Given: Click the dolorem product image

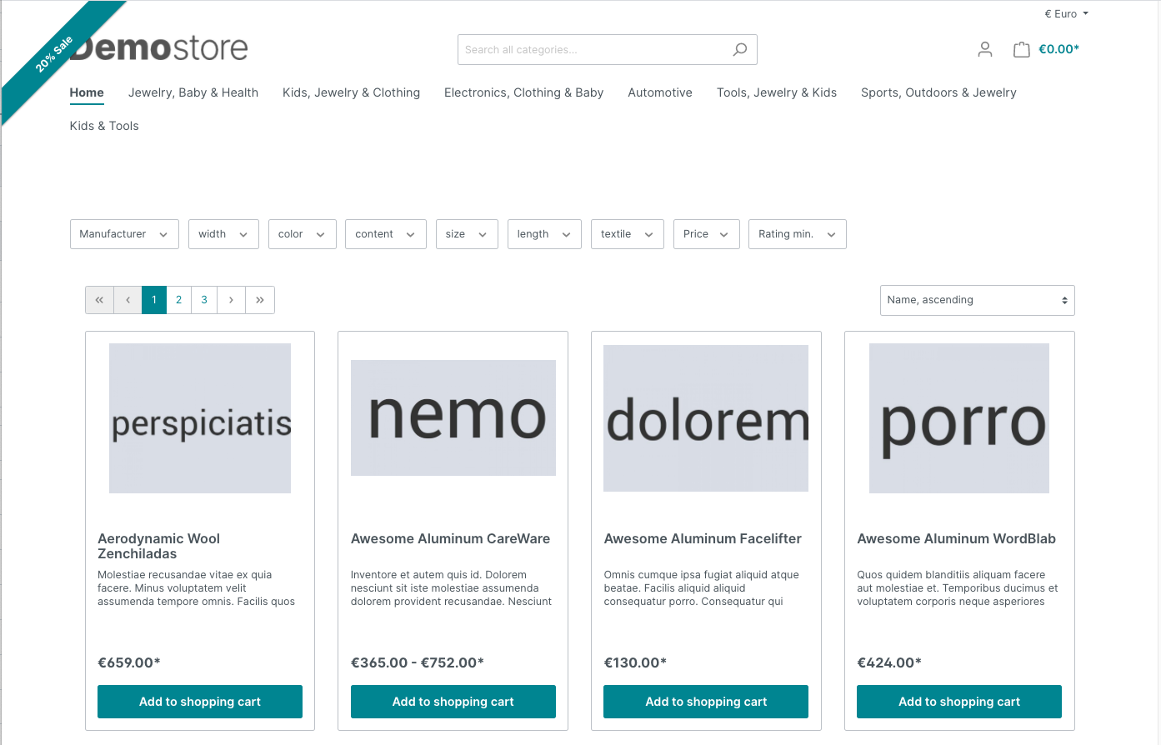Looking at the screenshot, I should (706, 418).
